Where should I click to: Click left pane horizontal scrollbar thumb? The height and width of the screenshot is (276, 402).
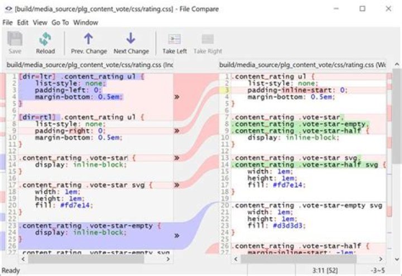click(86, 259)
